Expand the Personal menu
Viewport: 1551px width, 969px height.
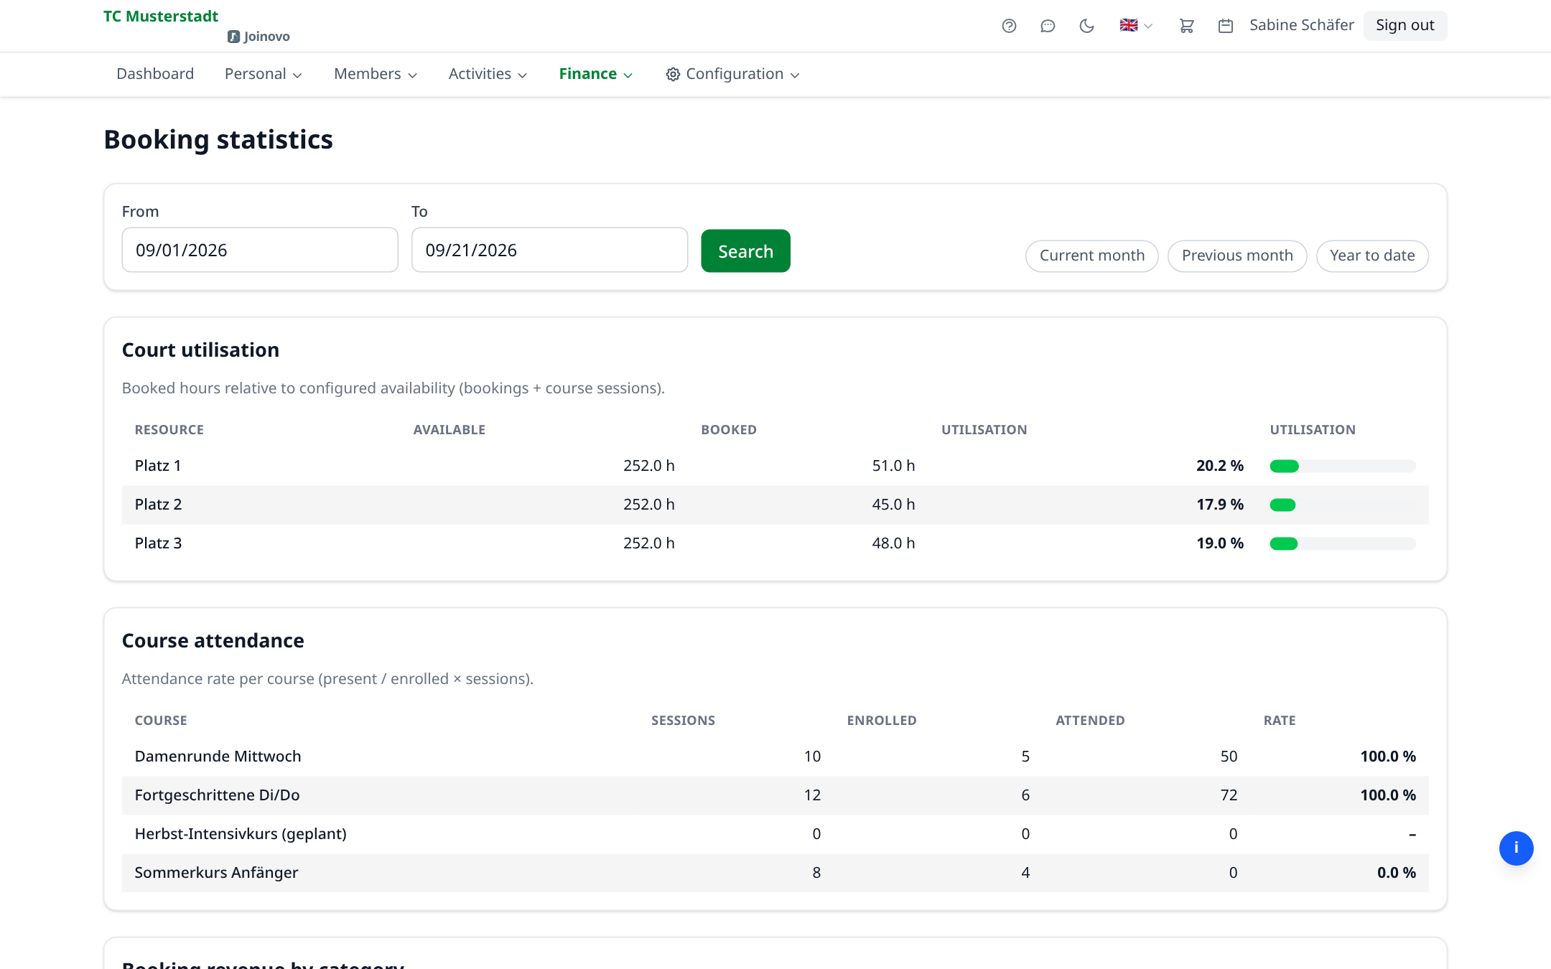(x=263, y=74)
